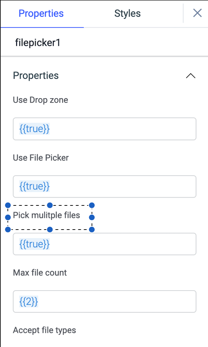
Task: Click the left-middle blue selection handle
Action: click(7, 217)
